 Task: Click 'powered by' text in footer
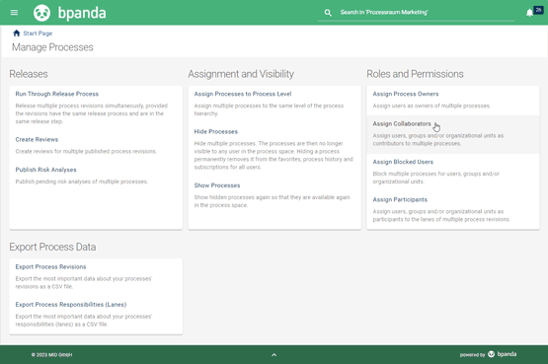click(472, 355)
